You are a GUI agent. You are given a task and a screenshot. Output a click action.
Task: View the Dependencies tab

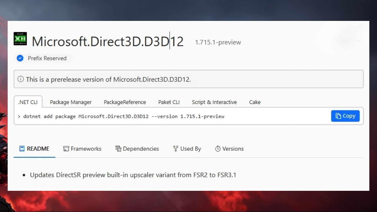(x=137, y=149)
